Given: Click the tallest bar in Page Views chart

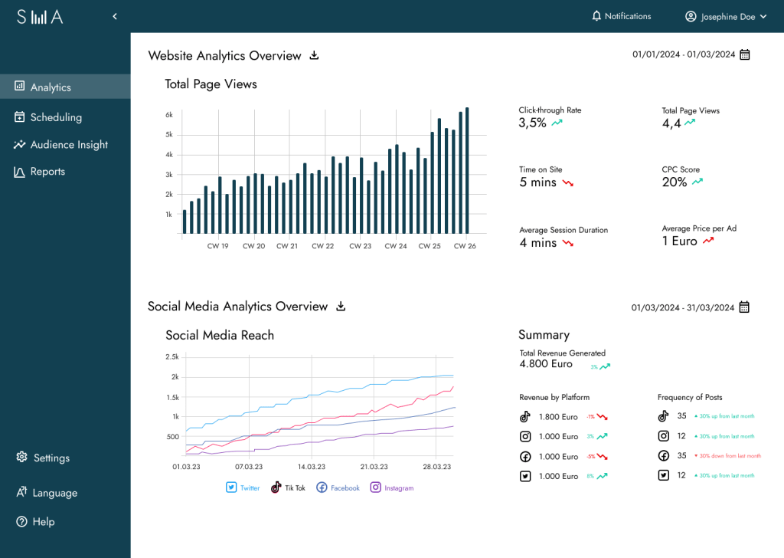Looking at the screenshot, I should point(467,170).
